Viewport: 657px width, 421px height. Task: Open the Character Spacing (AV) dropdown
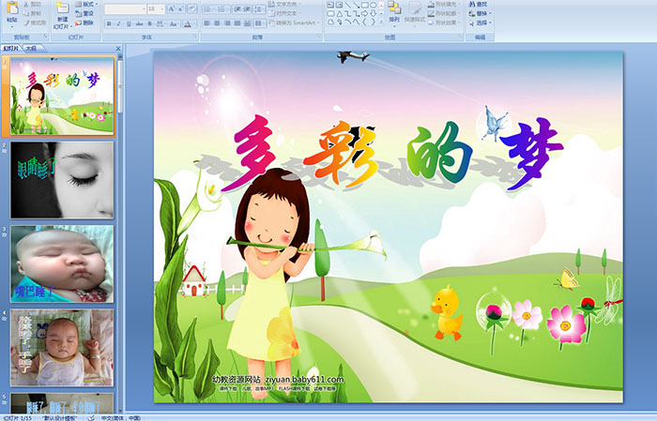pos(160,23)
